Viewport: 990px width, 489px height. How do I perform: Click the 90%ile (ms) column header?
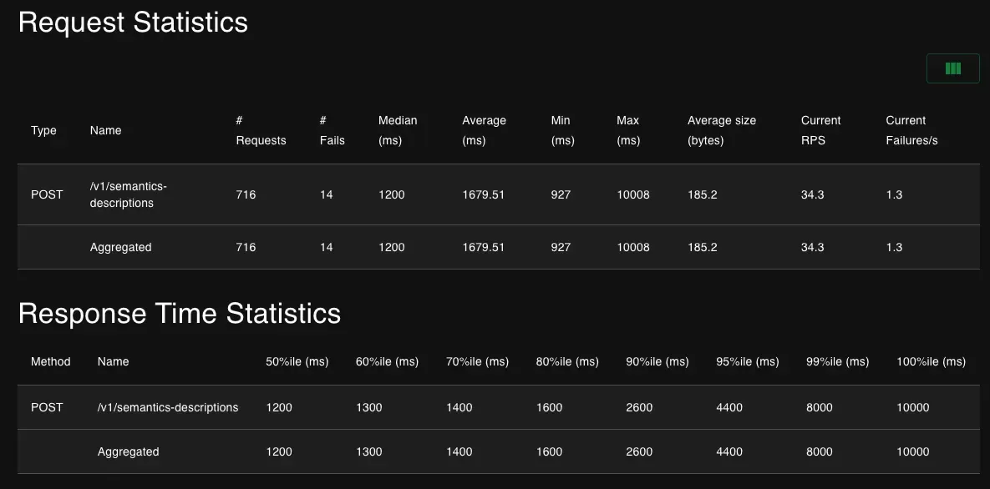(x=657, y=361)
